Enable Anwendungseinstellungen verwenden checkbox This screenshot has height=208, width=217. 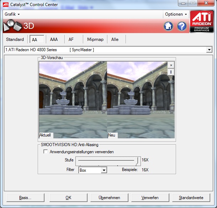click(46, 152)
